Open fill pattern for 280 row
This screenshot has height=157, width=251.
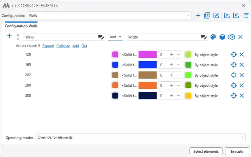coord(129,85)
